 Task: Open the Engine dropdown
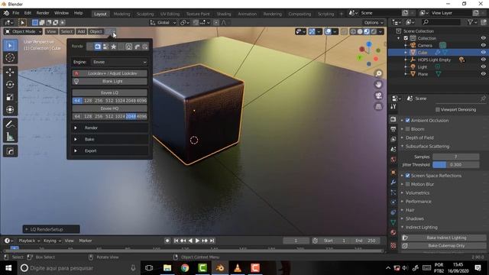pos(119,62)
